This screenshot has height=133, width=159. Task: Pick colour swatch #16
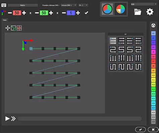[x=153, y=103]
